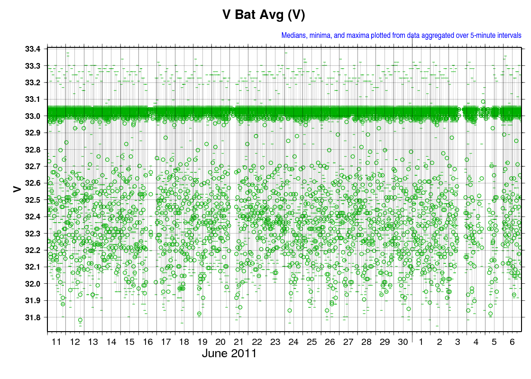The image size is (531, 379).
Task: Click date label 20 on x-axis
Action: [221, 342]
